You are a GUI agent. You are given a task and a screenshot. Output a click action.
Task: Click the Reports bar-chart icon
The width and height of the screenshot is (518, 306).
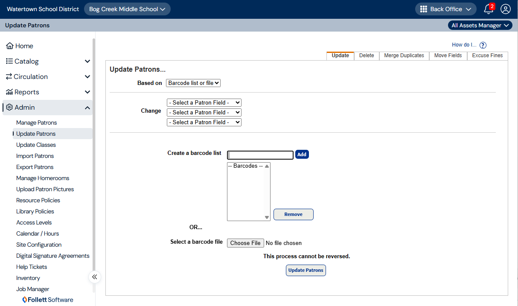[x=10, y=92]
